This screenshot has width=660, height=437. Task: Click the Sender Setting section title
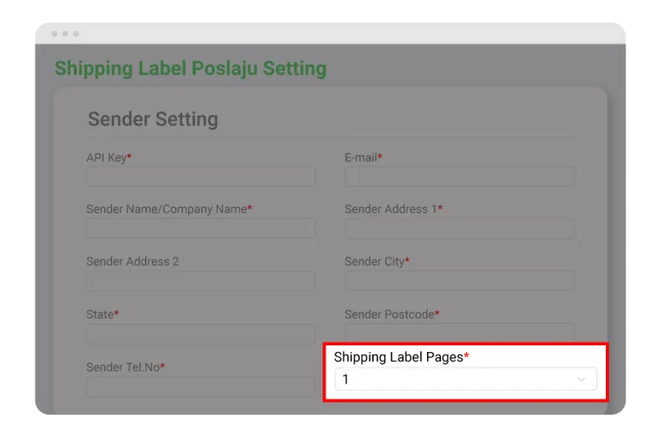[153, 119]
